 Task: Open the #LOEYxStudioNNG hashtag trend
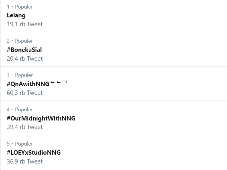(34, 153)
